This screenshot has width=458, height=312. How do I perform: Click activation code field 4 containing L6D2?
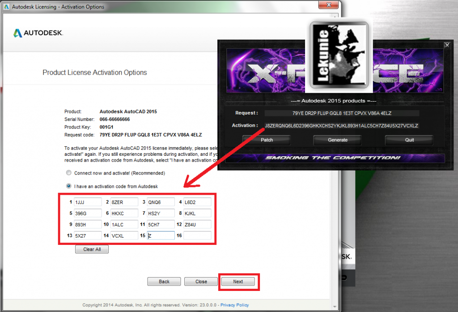[197, 202]
